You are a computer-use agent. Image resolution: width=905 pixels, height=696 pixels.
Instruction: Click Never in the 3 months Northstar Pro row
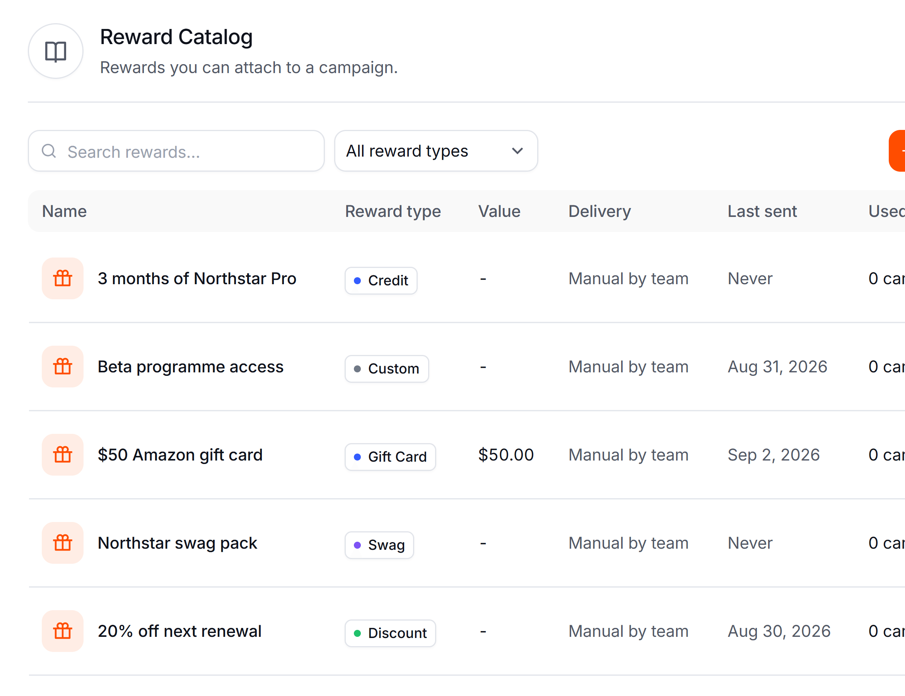[x=750, y=278]
